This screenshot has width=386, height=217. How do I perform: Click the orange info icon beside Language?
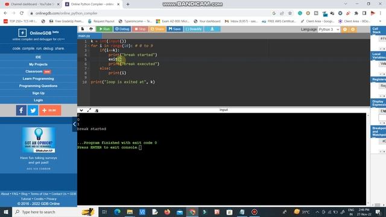pyautogui.click(x=345, y=30)
